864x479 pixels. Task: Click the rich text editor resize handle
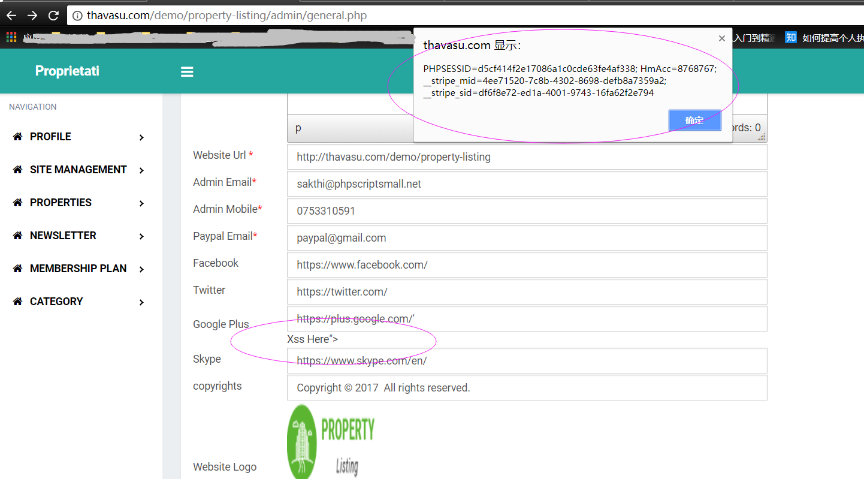tap(762, 137)
